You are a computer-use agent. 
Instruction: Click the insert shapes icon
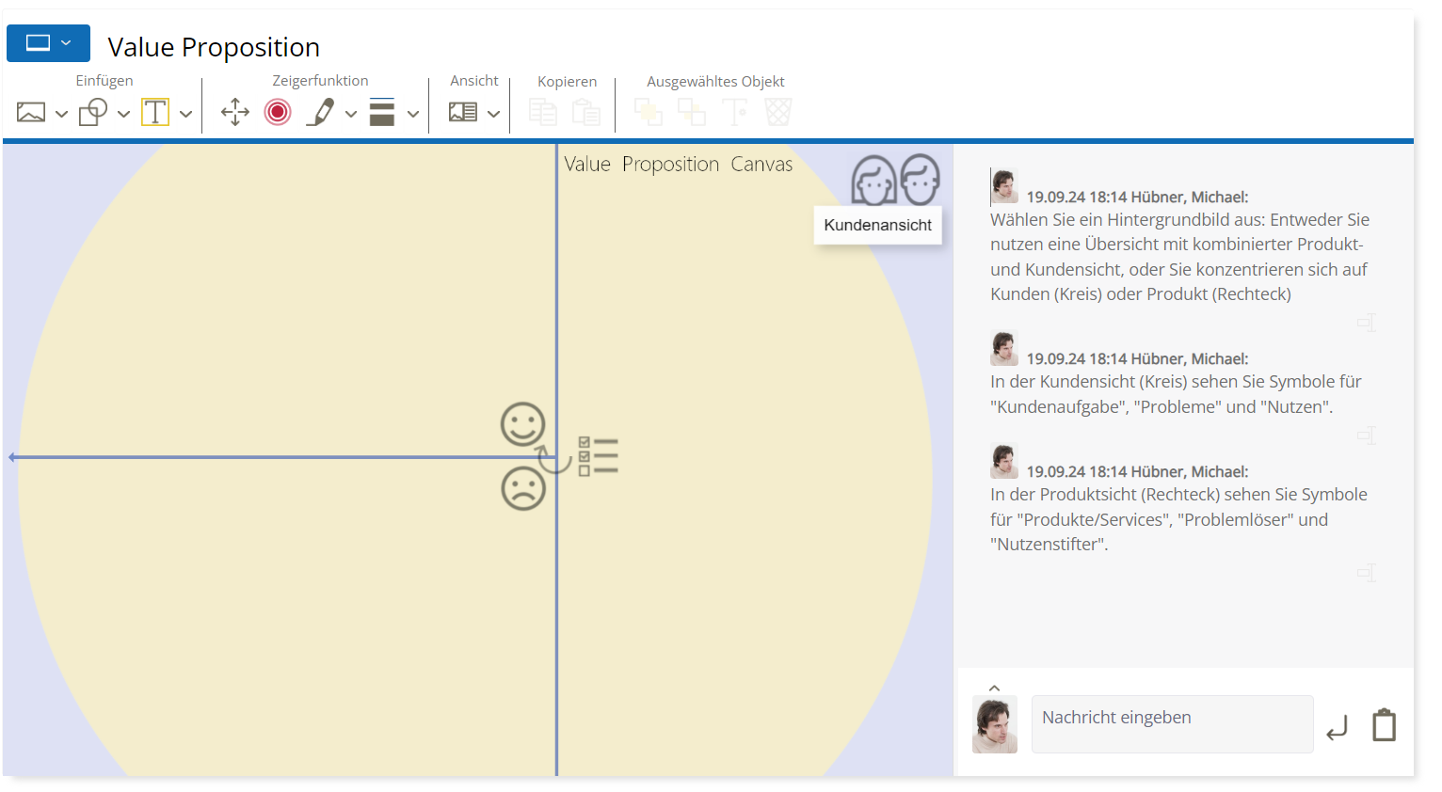point(93,113)
